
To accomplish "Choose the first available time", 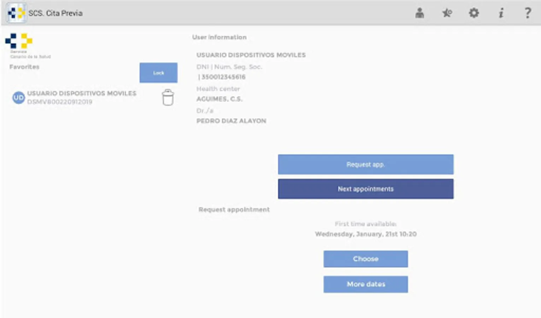I will point(366,259).
